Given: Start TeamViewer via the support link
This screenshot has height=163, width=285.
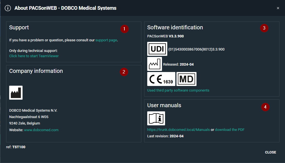Looking at the screenshot, I should (34, 56).
